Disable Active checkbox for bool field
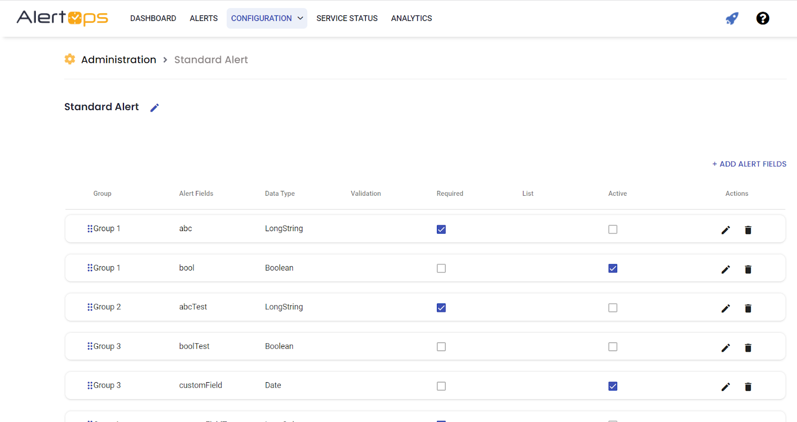 coord(613,269)
